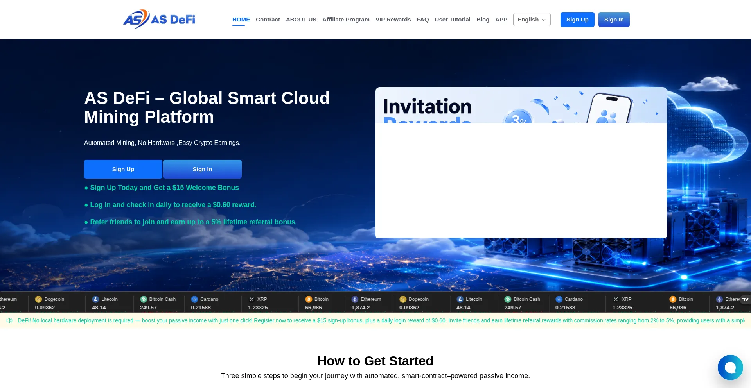Click Sign In in the header

pyautogui.click(x=614, y=20)
